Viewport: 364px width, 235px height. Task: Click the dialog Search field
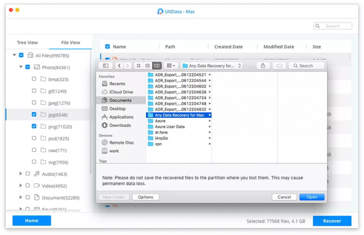306,66
